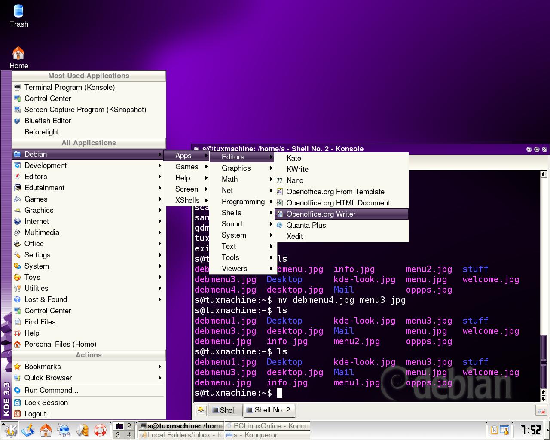The image size is (550, 440).
Task: Open the house icon in the bottom panel
Action: point(46,431)
